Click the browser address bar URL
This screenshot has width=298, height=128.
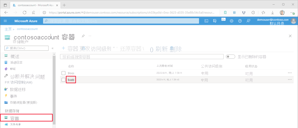click(131, 12)
